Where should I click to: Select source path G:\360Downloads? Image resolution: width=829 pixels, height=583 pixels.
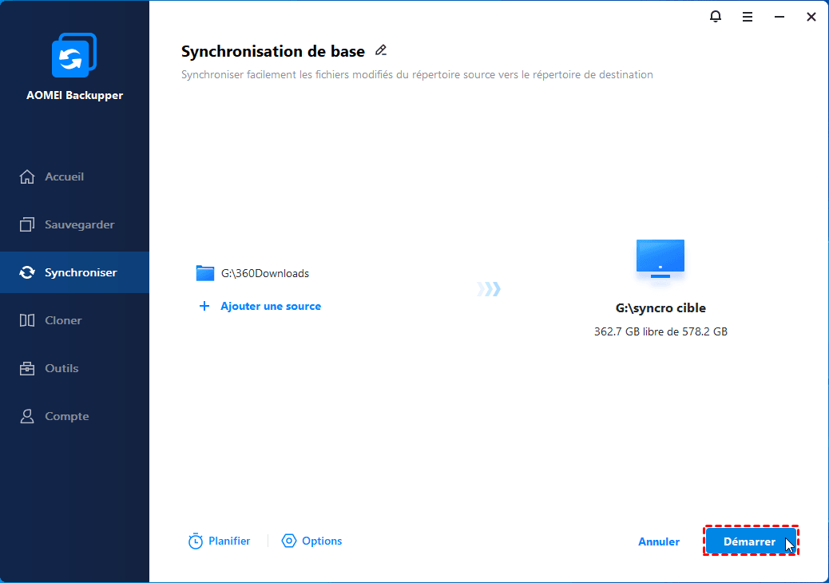[265, 273]
